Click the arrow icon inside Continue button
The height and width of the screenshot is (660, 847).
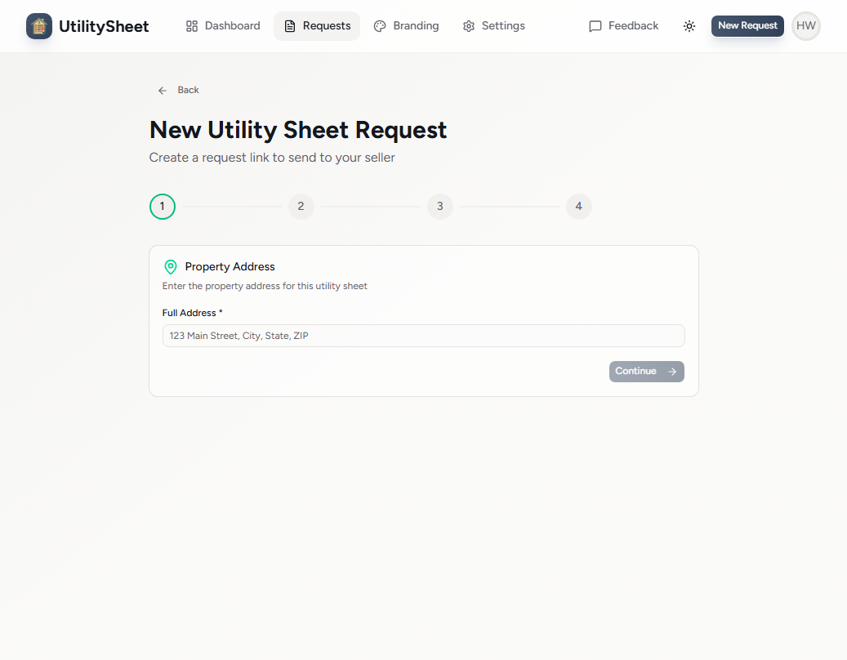pos(670,371)
